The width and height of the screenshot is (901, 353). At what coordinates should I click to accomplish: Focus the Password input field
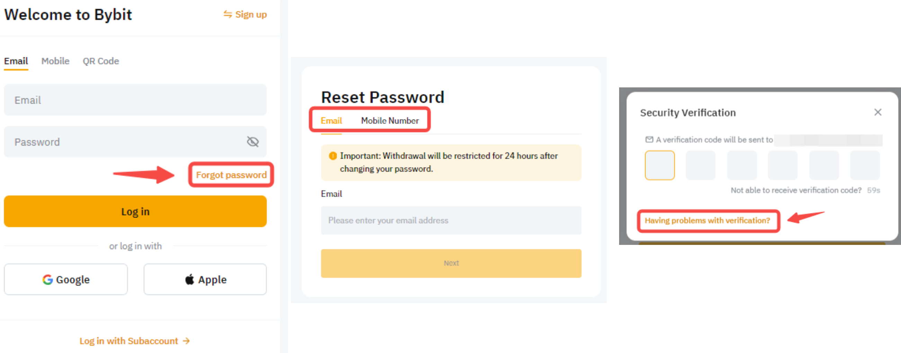126,142
